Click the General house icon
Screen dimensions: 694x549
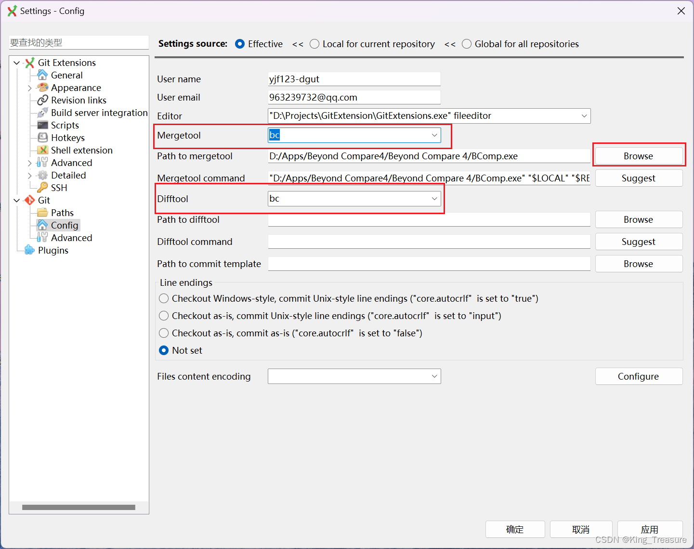click(42, 75)
